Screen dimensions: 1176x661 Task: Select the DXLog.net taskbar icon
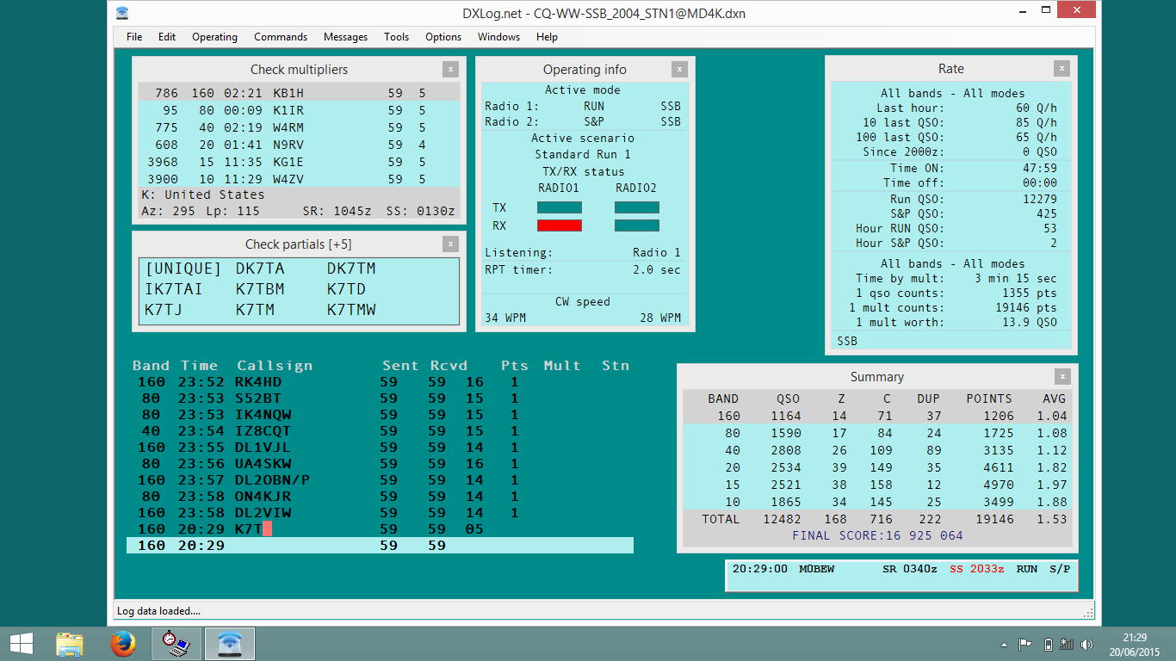[x=229, y=644]
